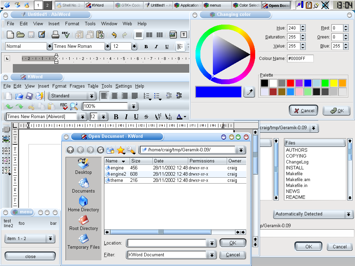This screenshot has width=355, height=266.
Task: Click close button in menu window
Action: coord(30,256)
